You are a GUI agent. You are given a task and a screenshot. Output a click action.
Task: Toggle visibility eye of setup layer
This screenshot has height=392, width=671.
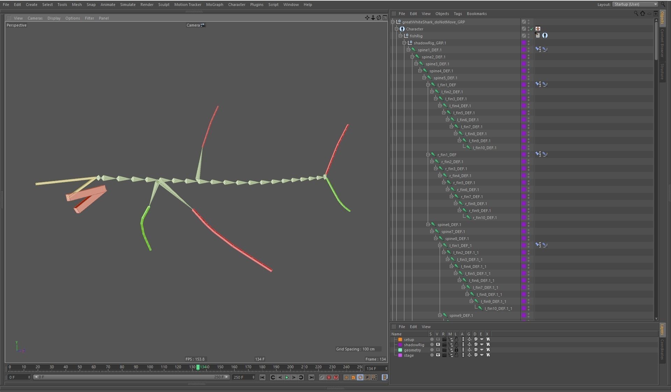438,340
